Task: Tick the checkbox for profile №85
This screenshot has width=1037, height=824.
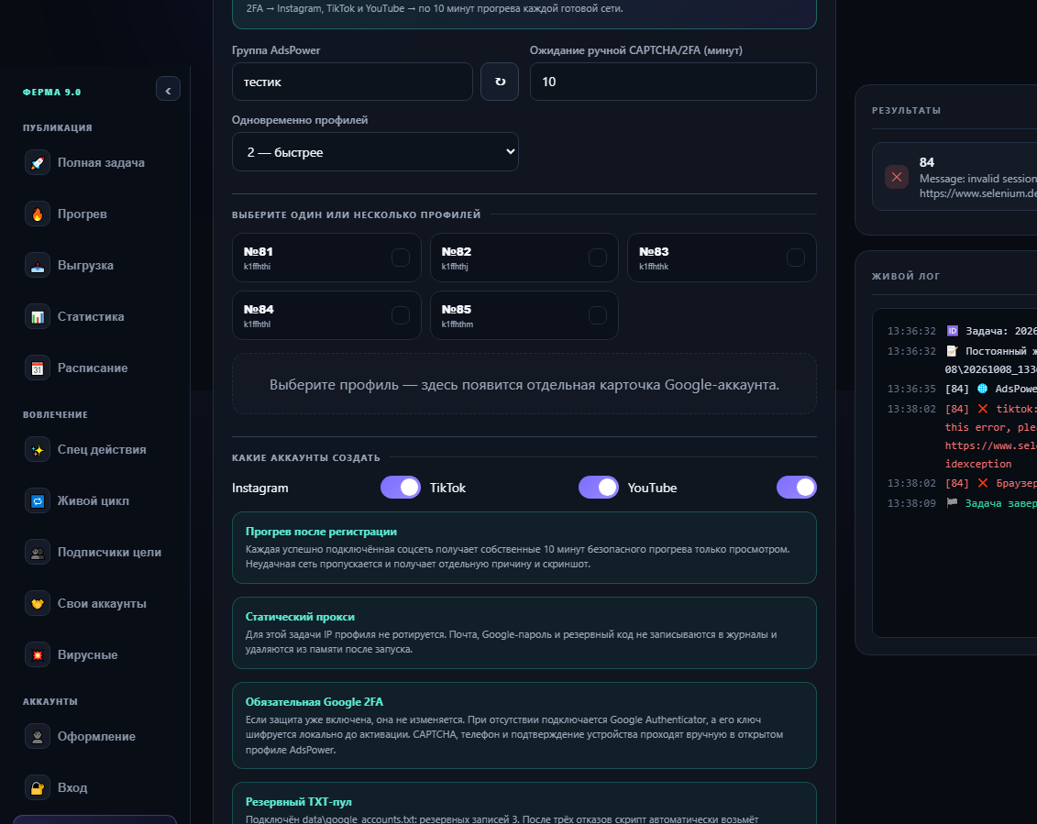Action: click(598, 315)
